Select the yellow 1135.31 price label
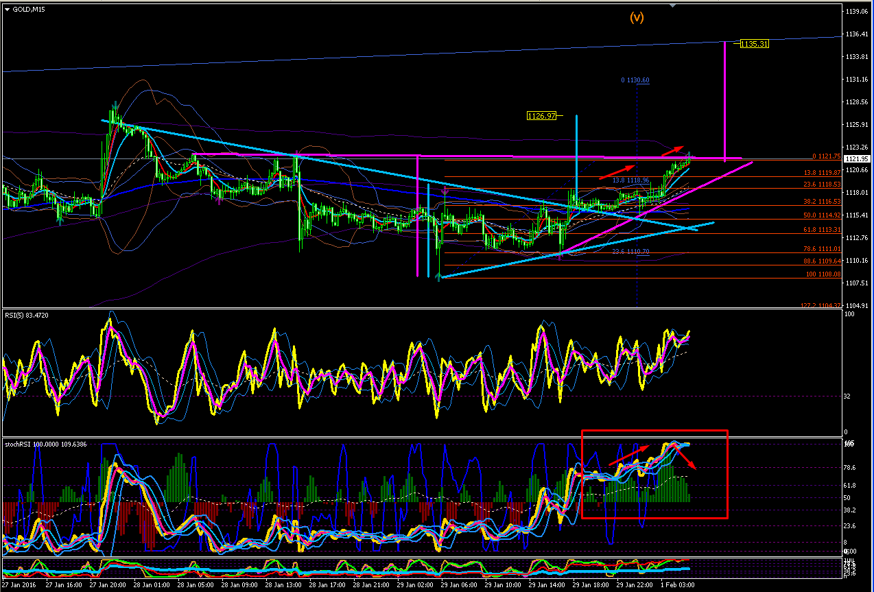Image resolution: width=874 pixels, height=592 pixels. 755,43
